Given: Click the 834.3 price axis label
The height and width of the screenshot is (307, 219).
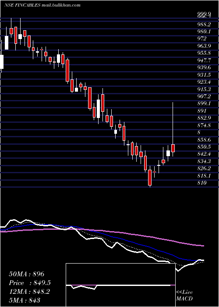Looking at the screenshot, I should (x=204, y=161).
